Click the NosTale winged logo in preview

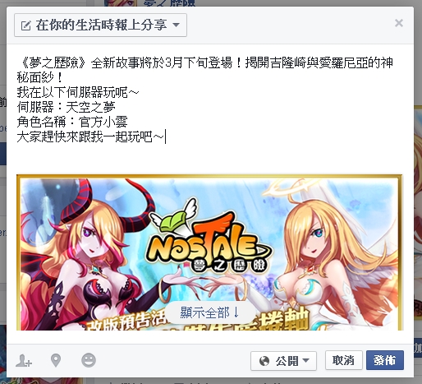(209, 237)
